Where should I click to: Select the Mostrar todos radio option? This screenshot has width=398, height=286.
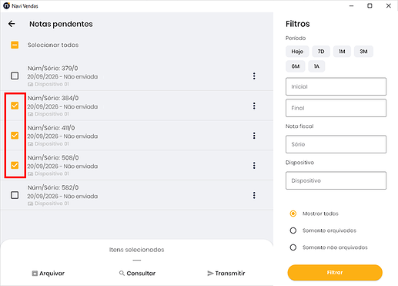(293, 214)
